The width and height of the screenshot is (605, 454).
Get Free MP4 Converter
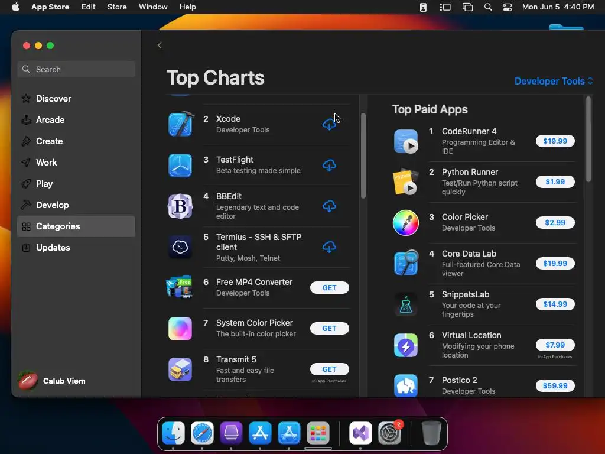click(330, 288)
